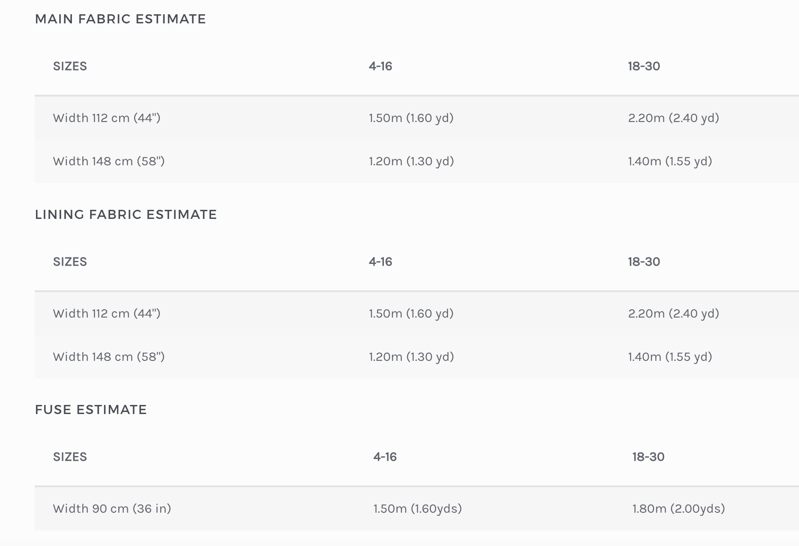
Task: Select main fabric 2.20m (2.40 yd) cell
Action: (x=674, y=118)
